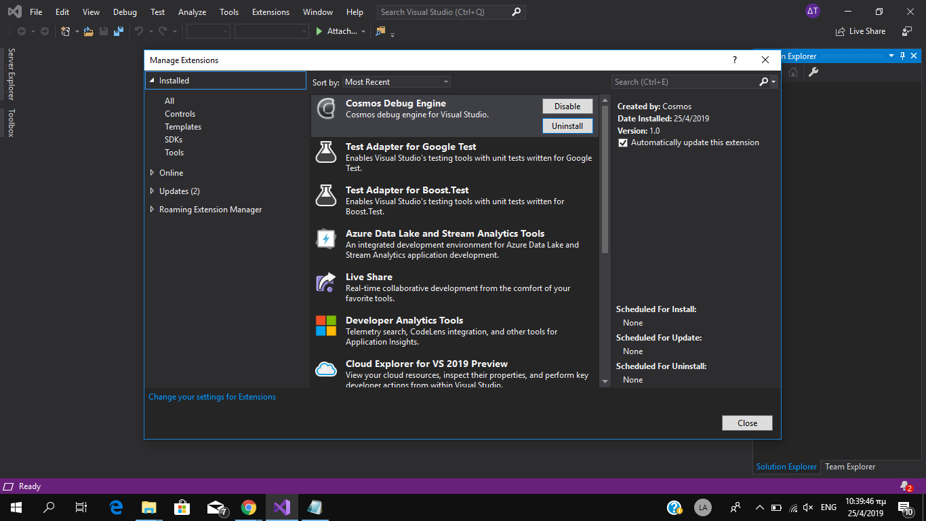The height and width of the screenshot is (521, 926).
Task: Open the Toolbox side tab
Action: 11,123
